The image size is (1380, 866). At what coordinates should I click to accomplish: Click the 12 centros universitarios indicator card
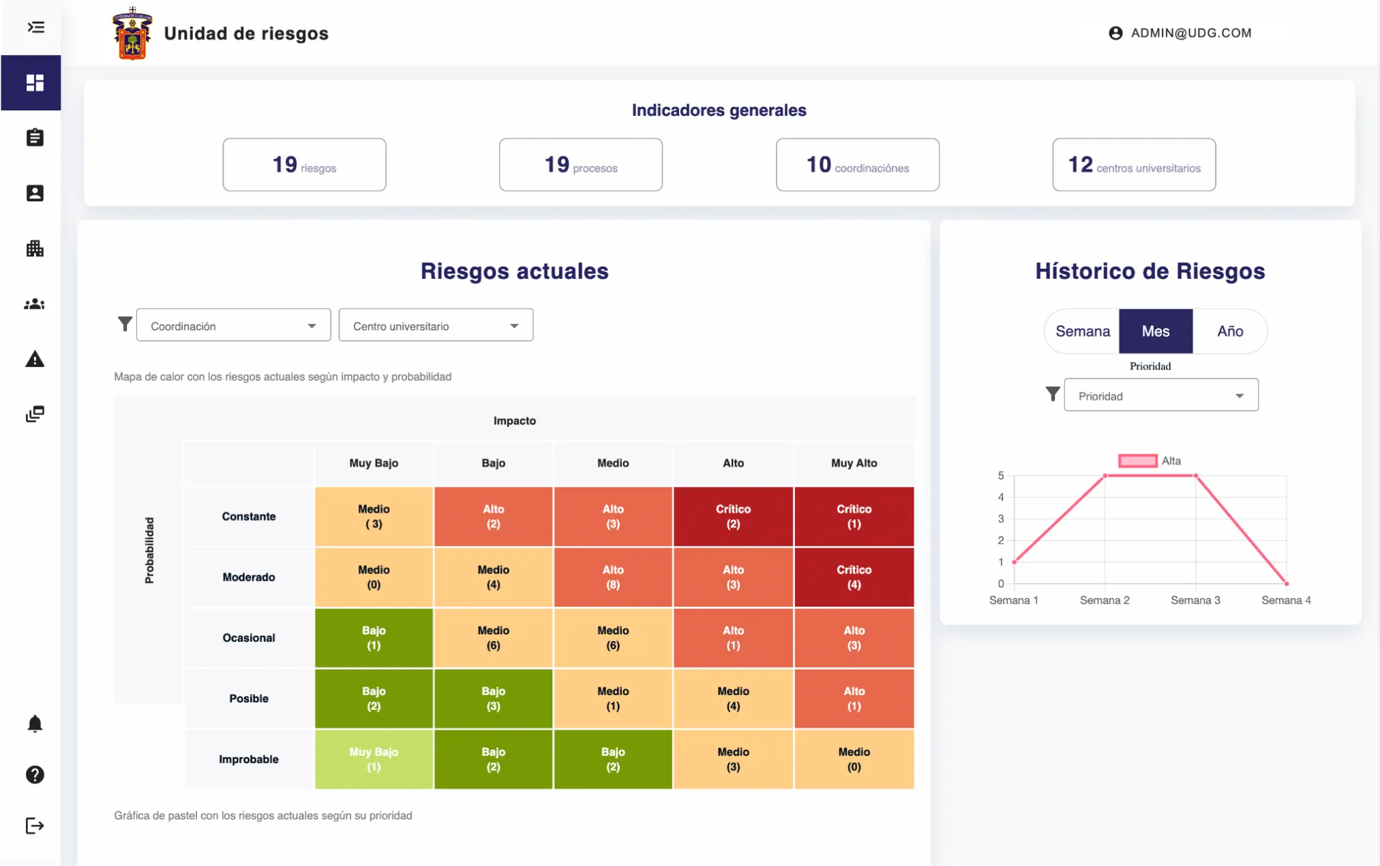tap(1134, 165)
